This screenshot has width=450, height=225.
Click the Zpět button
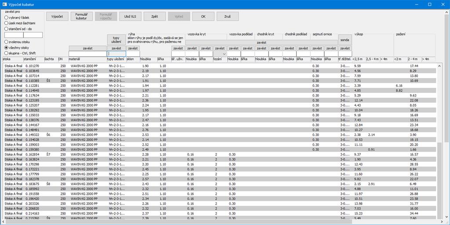point(154,16)
